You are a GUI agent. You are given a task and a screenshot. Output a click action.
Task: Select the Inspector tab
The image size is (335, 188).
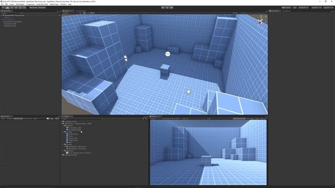[x=275, y=11]
